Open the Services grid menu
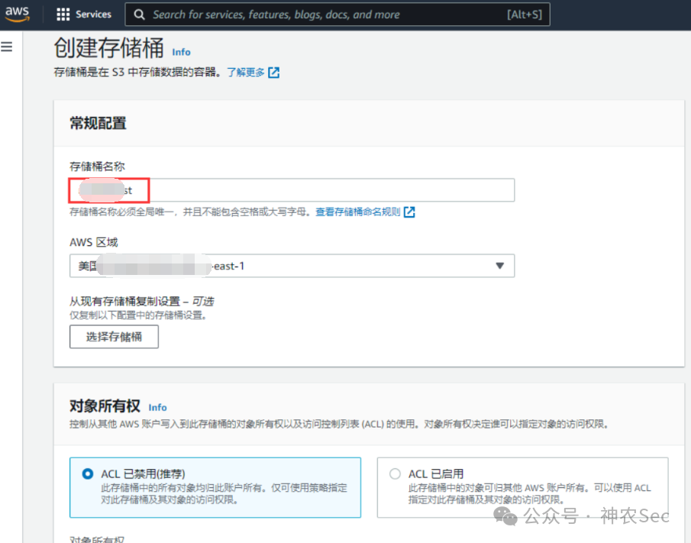Screen dimensions: 691x543 tap(84, 15)
